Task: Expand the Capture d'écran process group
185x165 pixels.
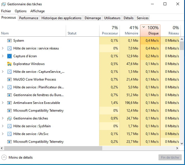Action: click(x=3, y=56)
